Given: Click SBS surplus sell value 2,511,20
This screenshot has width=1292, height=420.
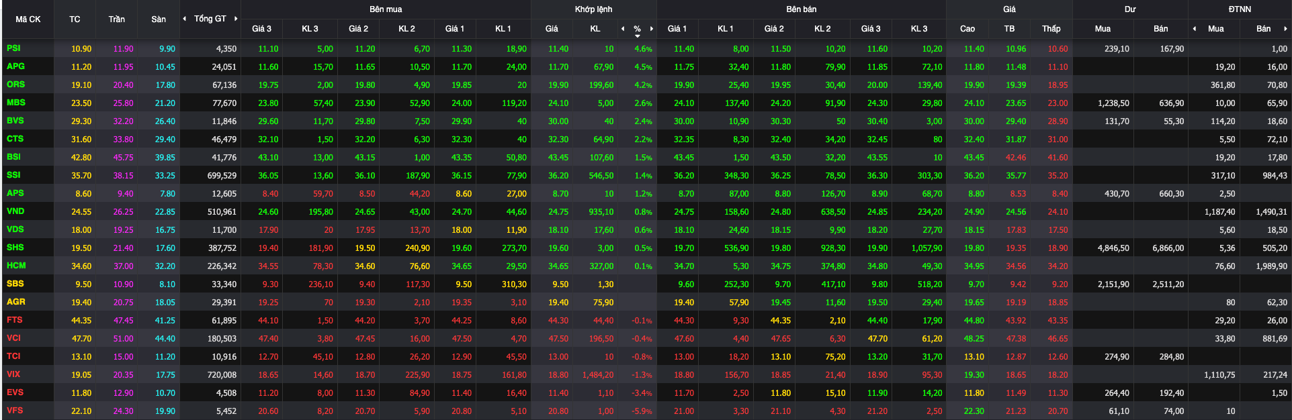Looking at the screenshot, I should click(x=1168, y=284).
